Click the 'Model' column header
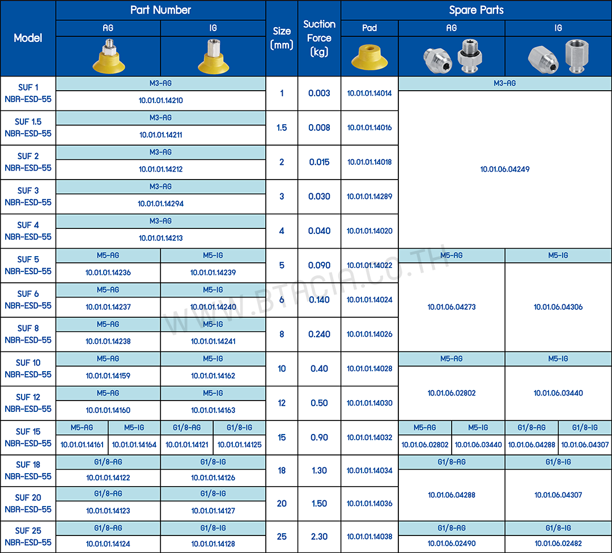612x553 pixels. [x=28, y=38]
